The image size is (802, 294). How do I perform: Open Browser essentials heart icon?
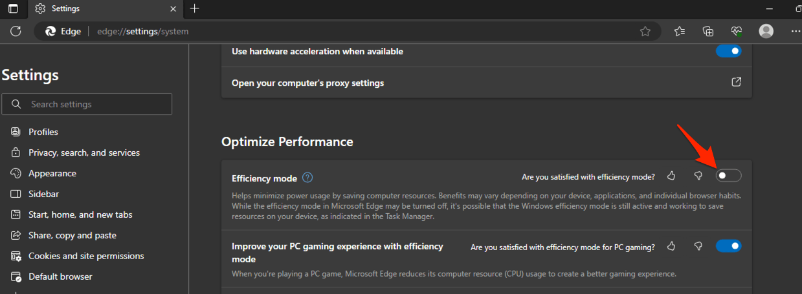point(737,31)
